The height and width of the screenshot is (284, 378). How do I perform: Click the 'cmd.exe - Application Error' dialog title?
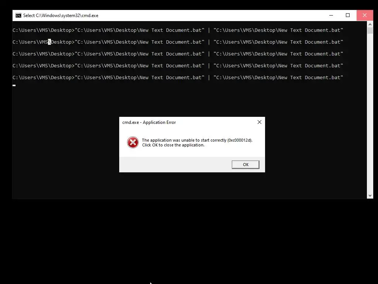tap(149, 122)
